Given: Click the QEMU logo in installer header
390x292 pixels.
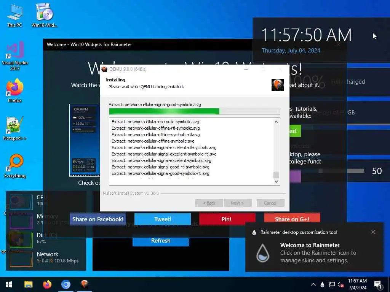Looking at the screenshot, I should [x=278, y=85].
